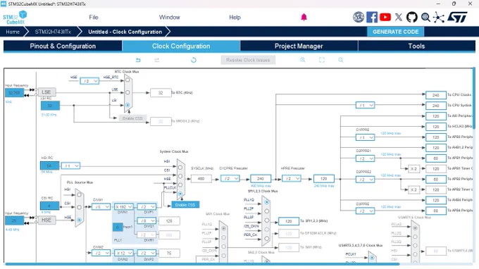Open D1PPRE /1 dropdown
Screen dimensions: 479x269
365,137
